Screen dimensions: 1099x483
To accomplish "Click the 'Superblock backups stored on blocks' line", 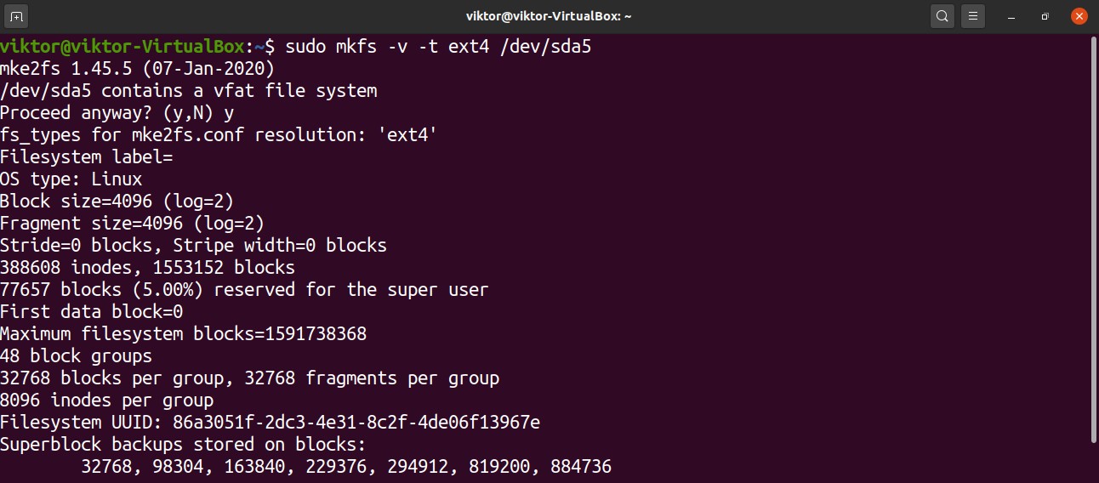I will (183, 444).
